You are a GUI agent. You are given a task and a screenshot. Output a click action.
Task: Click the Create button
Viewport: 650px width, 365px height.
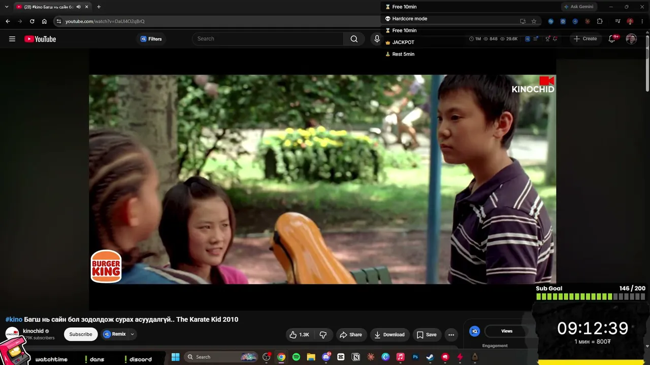585,39
